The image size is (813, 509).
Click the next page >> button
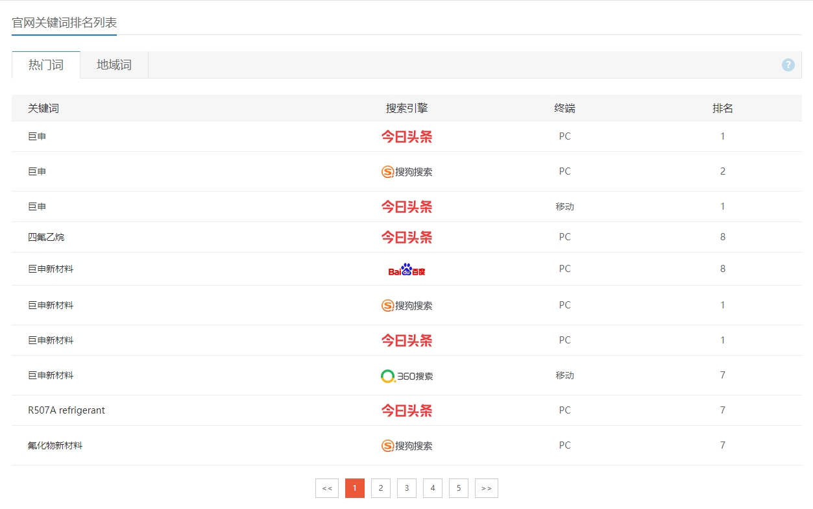tap(487, 488)
